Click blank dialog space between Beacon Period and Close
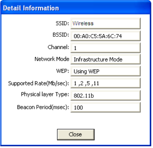 (x=76, y=121)
